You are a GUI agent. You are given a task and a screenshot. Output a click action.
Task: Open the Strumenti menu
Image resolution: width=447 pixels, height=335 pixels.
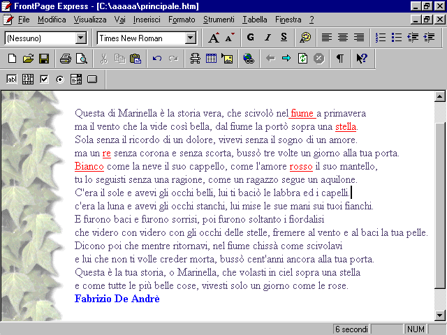coord(219,20)
